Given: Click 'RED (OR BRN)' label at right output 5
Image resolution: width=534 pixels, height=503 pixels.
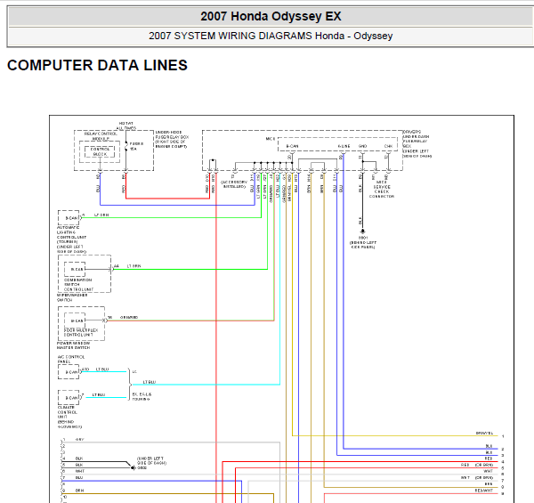Looking at the screenshot, I should (x=477, y=465).
